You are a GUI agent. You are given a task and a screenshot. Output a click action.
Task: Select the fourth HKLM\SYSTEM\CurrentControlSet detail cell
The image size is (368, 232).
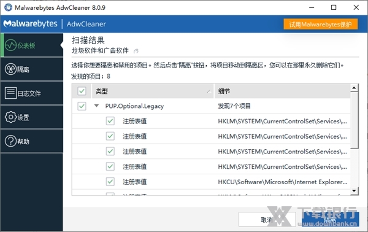pyautogui.click(x=282, y=166)
